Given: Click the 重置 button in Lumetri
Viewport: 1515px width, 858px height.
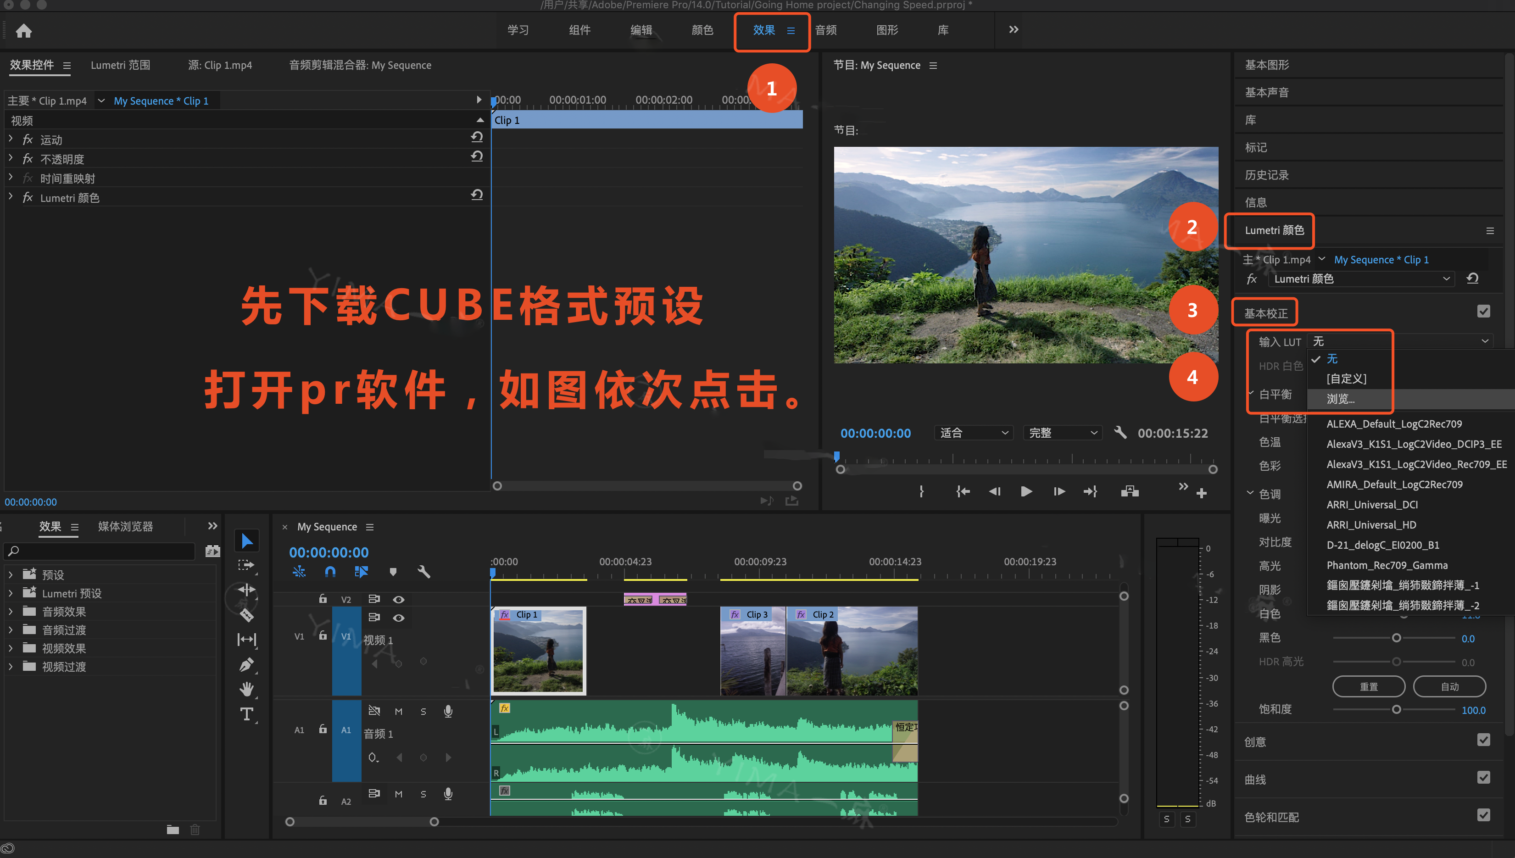Looking at the screenshot, I should 1368,686.
